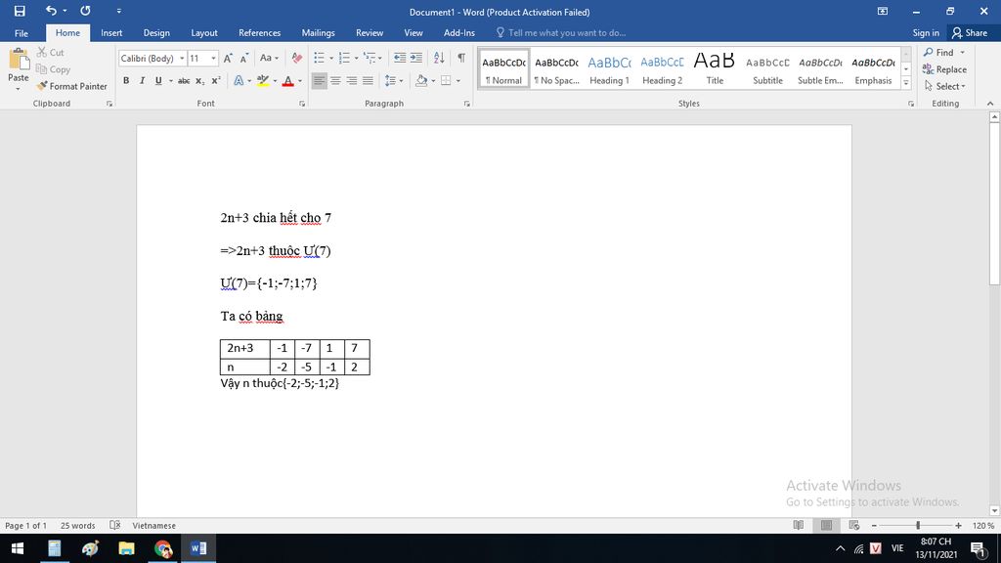
Task: Sort paragraphs with A-Z sort icon
Action: [x=439, y=58]
